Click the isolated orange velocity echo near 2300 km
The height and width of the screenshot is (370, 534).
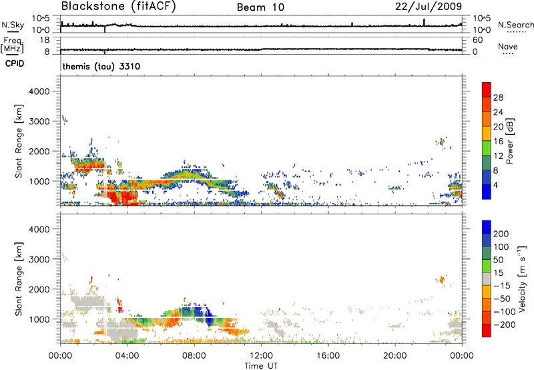point(441,280)
